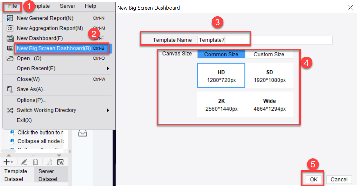Screen dimensions: 357x186
Task: Open the Server menu
Action: tap(67, 6)
